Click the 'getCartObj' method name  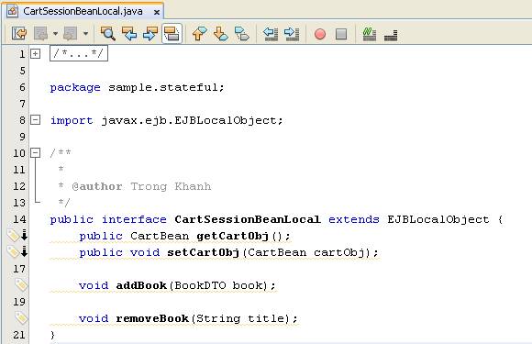tap(233, 236)
